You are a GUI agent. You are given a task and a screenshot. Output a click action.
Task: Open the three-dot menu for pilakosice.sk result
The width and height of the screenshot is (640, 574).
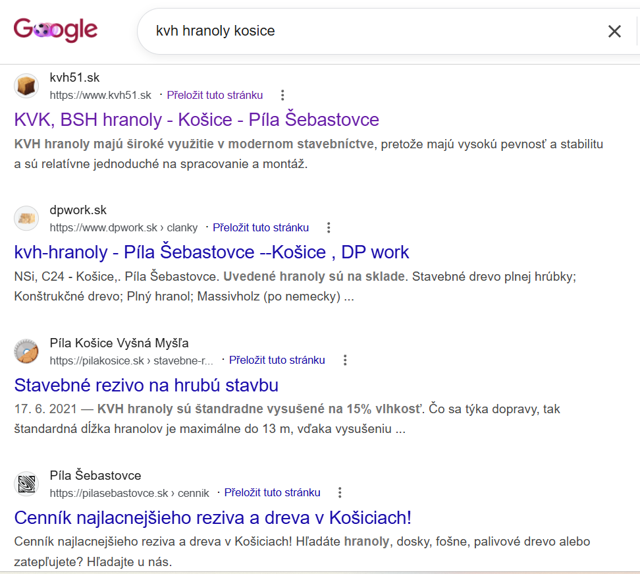coord(345,360)
